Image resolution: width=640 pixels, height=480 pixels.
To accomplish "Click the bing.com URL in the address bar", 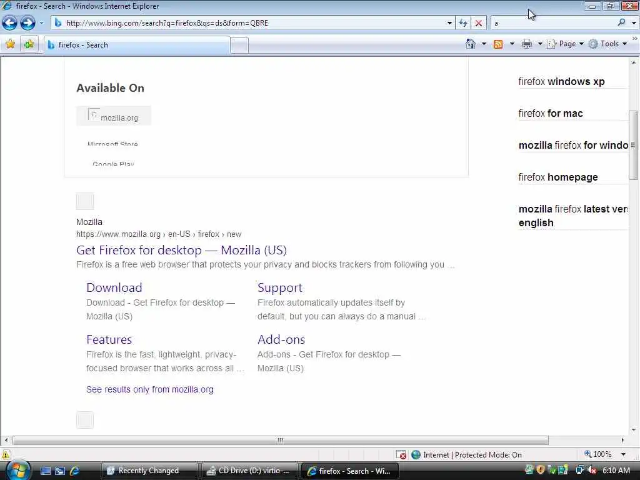I will (167, 23).
